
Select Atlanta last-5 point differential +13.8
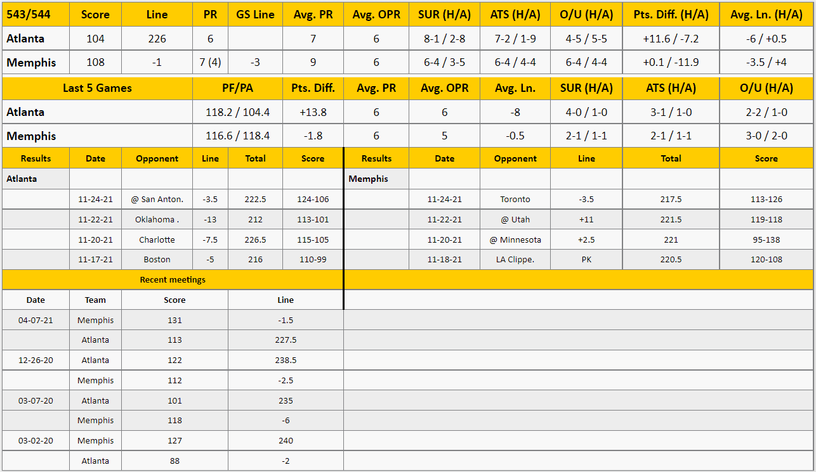point(312,112)
